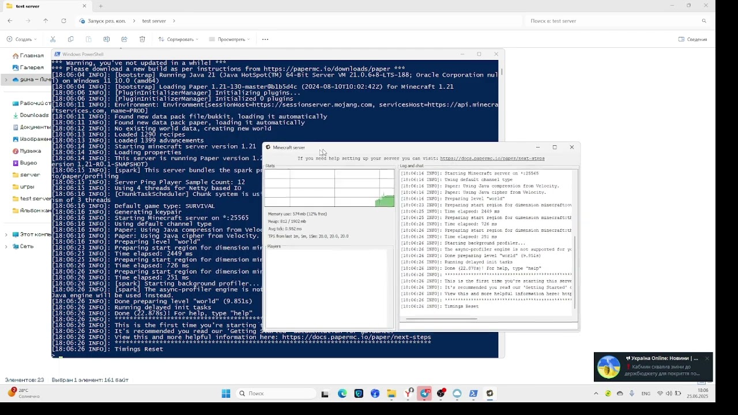Open the clock and date flyout
The image size is (738, 415).
[x=698, y=394]
